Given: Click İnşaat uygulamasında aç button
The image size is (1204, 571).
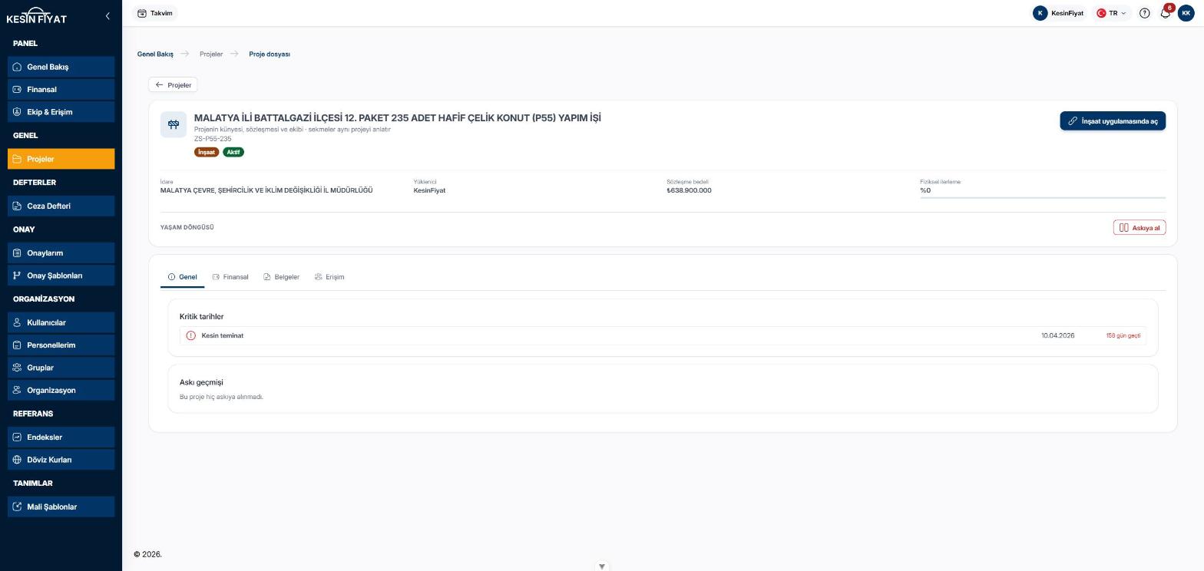Looking at the screenshot, I should coord(1113,121).
